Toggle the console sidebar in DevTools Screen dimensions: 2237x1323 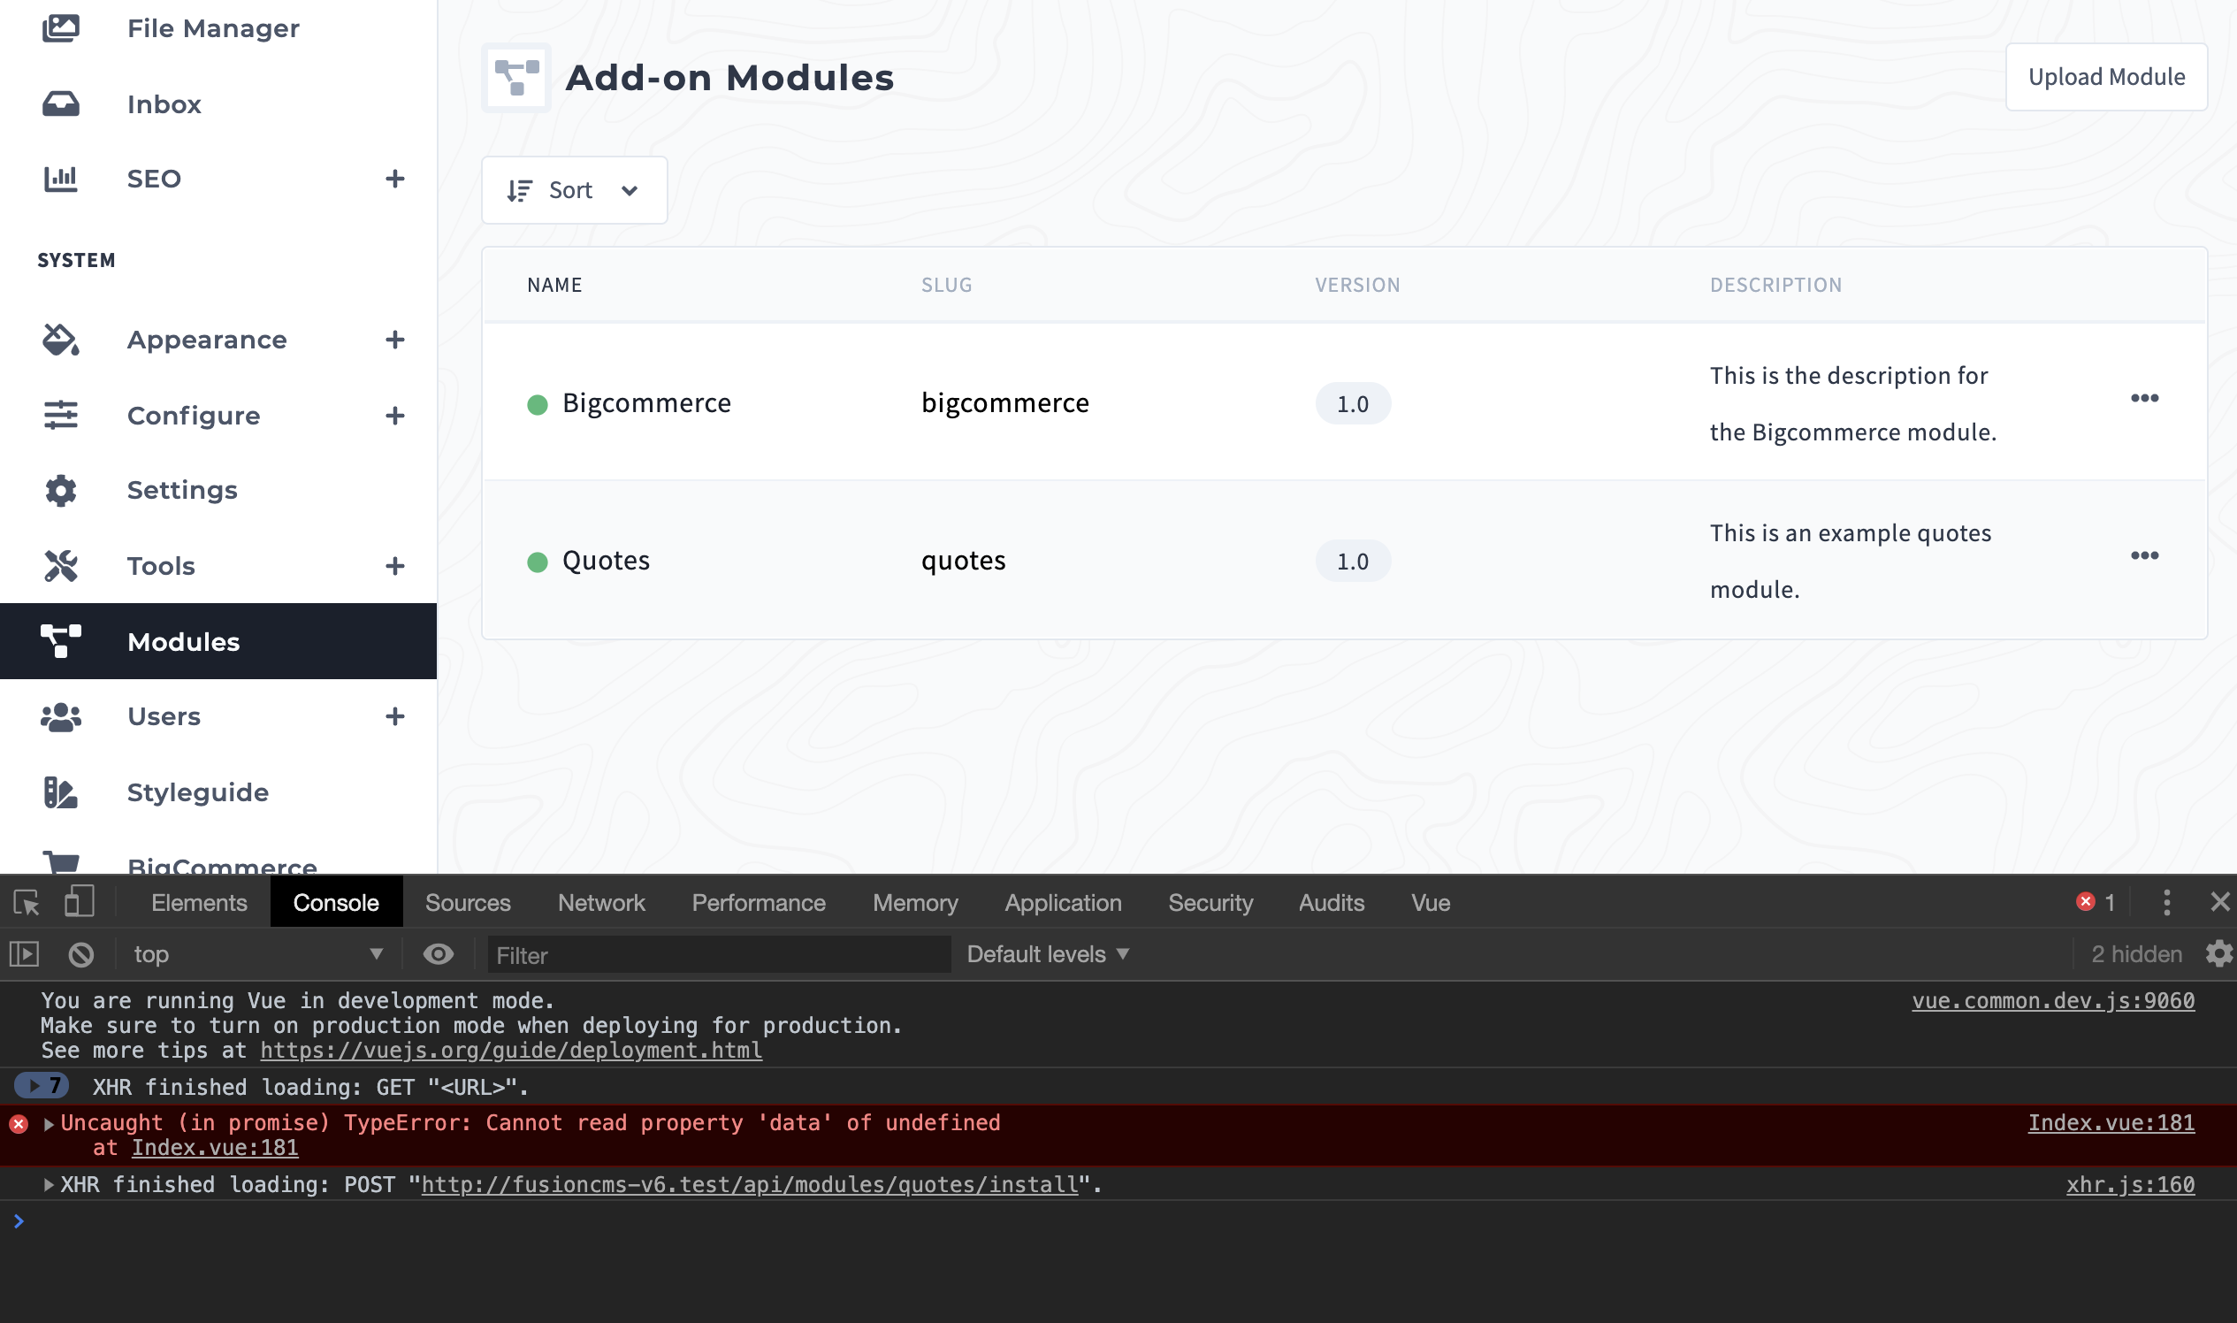(x=24, y=953)
